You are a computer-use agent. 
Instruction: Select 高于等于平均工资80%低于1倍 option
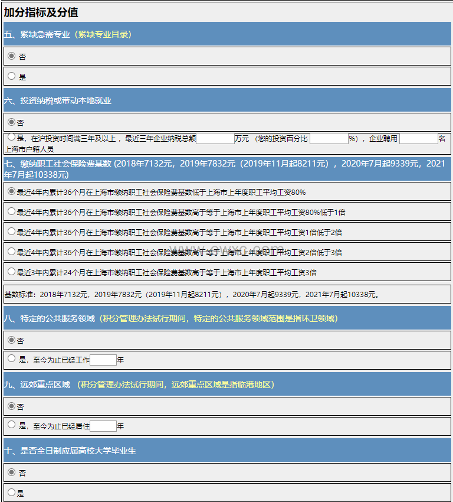click(x=11, y=211)
